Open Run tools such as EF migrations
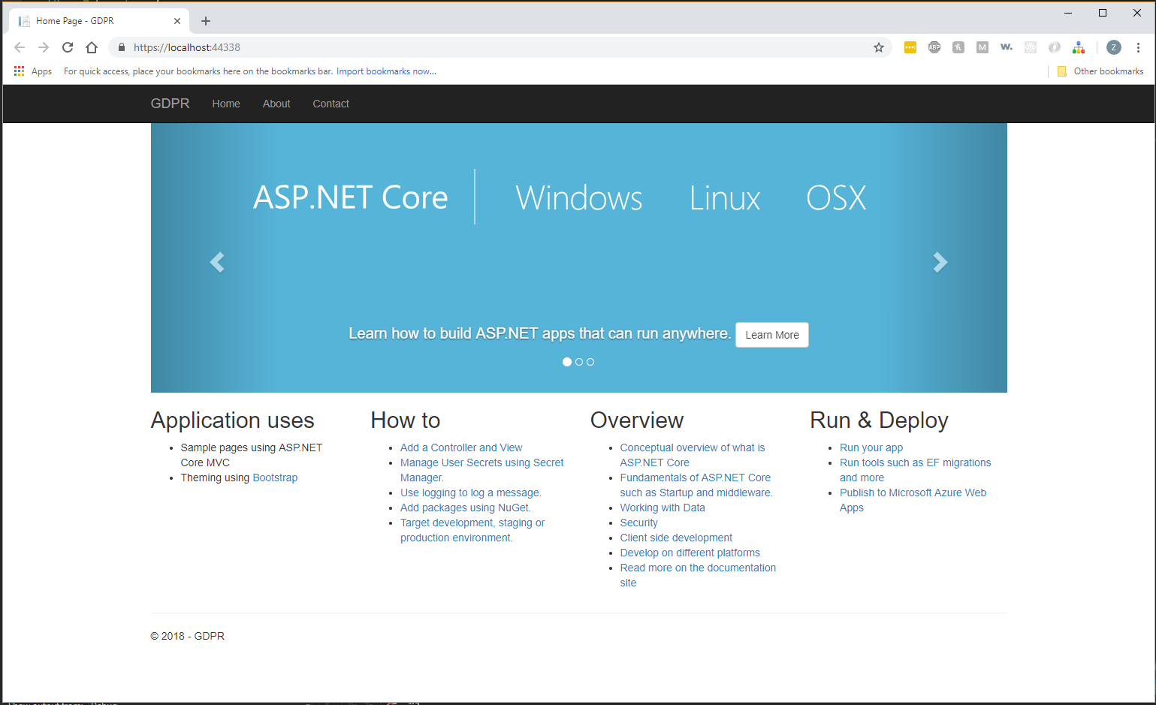This screenshot has width=1156, height=705. 915,470
